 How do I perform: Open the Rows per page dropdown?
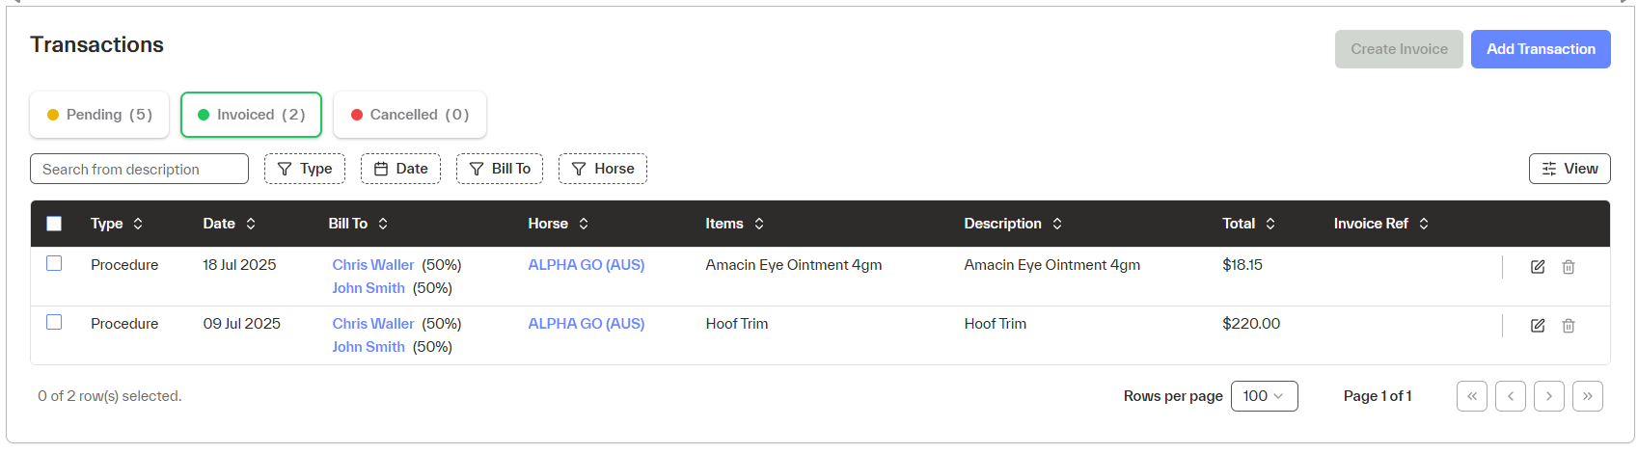click(x=1264, y=396)
